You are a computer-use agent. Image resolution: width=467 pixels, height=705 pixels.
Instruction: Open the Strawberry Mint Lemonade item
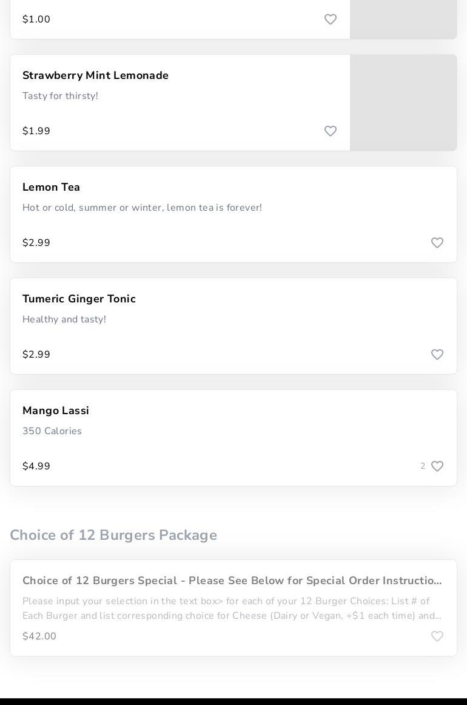click(95, 76)
